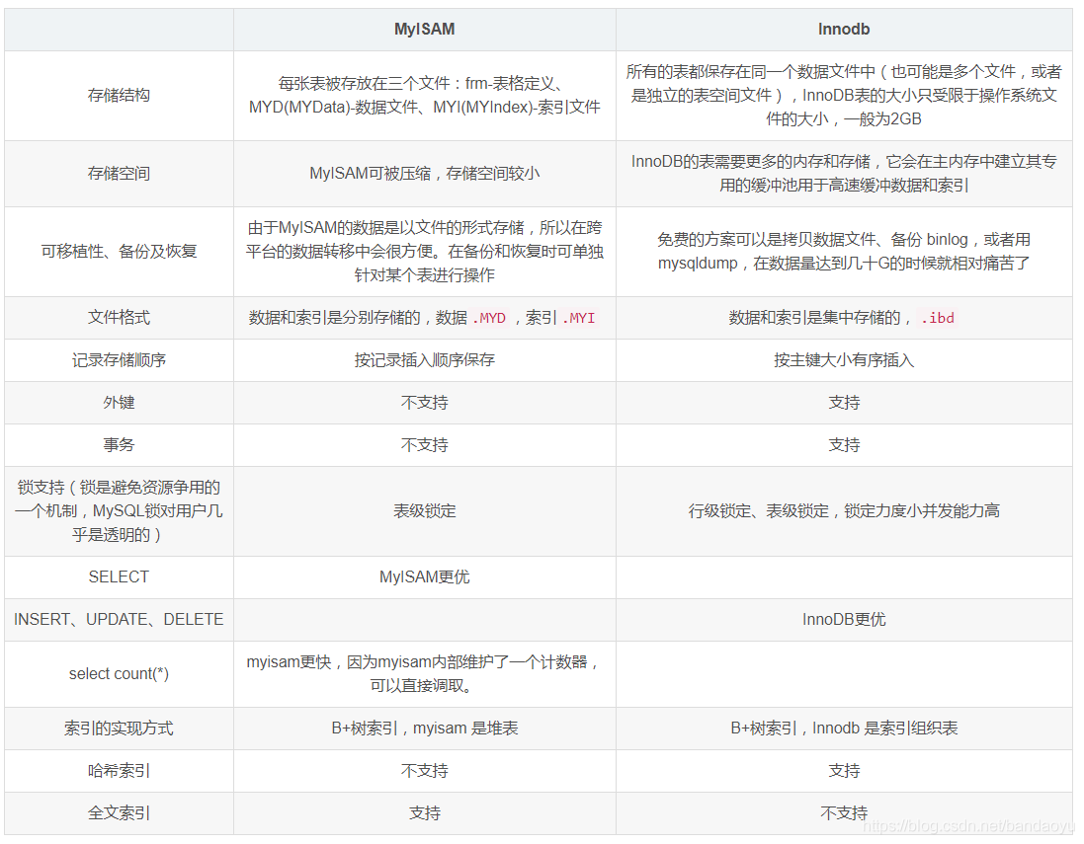
Task: Click the 文件格式 row label
Action: [119, 318]
